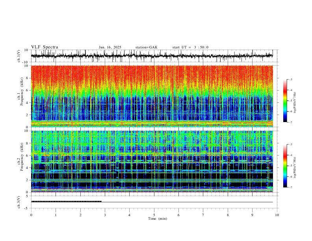312x241 pixels.
Task: Click time axis tick label "10"
Action: [x=277, y=215]
